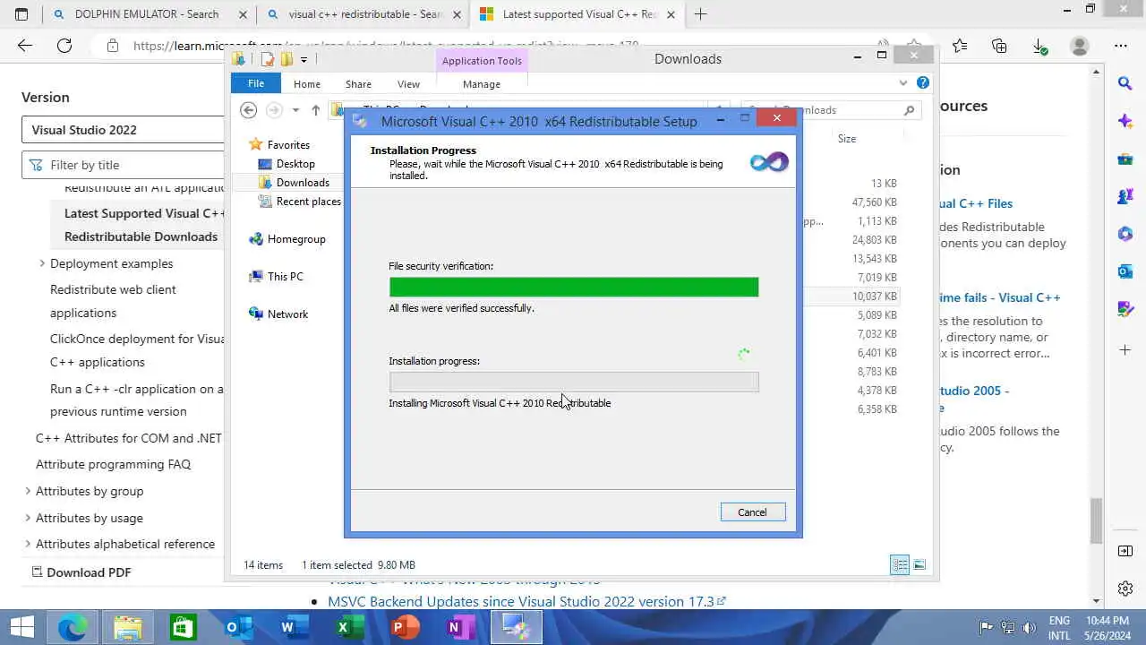Viewport: 1146px width, 645px height.
Task: Refresh the Edge page
Action: point(64,46)
